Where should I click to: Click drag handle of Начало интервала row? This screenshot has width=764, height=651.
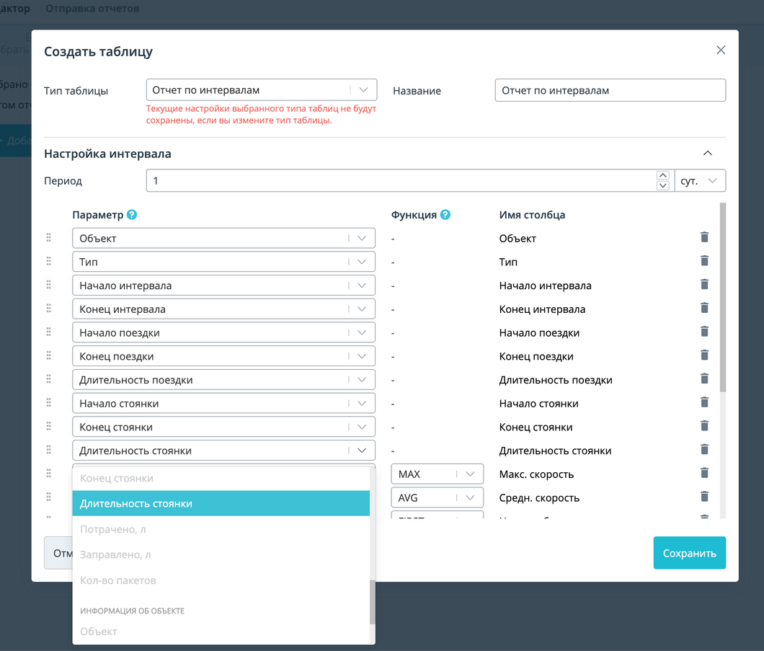pos(49,285)
